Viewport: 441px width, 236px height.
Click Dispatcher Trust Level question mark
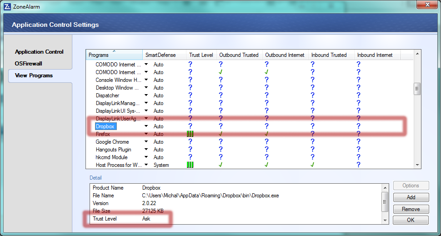190,95
